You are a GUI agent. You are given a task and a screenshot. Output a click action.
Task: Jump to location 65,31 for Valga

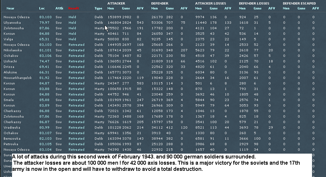(x=44, y=39)
